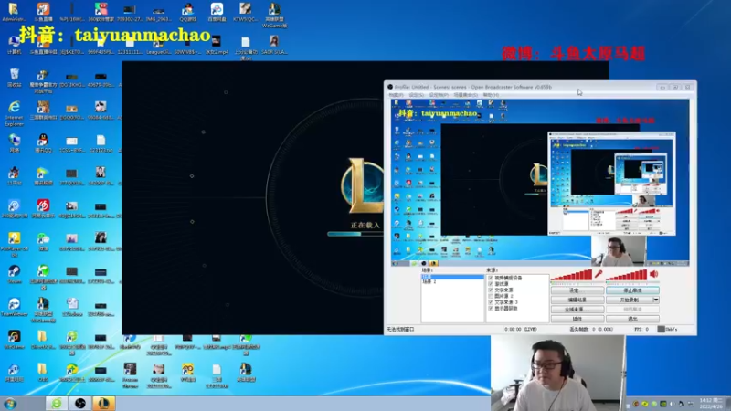Image resolution: width=731 pixels, height=411 pixels.
Task: Open the QQ游戏 desktop shortcut
Action: [x=188, y=12]
